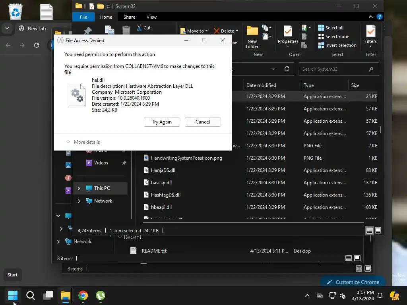The height and width of the screenshot is (305, 407).
Task: Switch to the Share ribbon tab
Action: pyautogui.click(x=129, y=17)
